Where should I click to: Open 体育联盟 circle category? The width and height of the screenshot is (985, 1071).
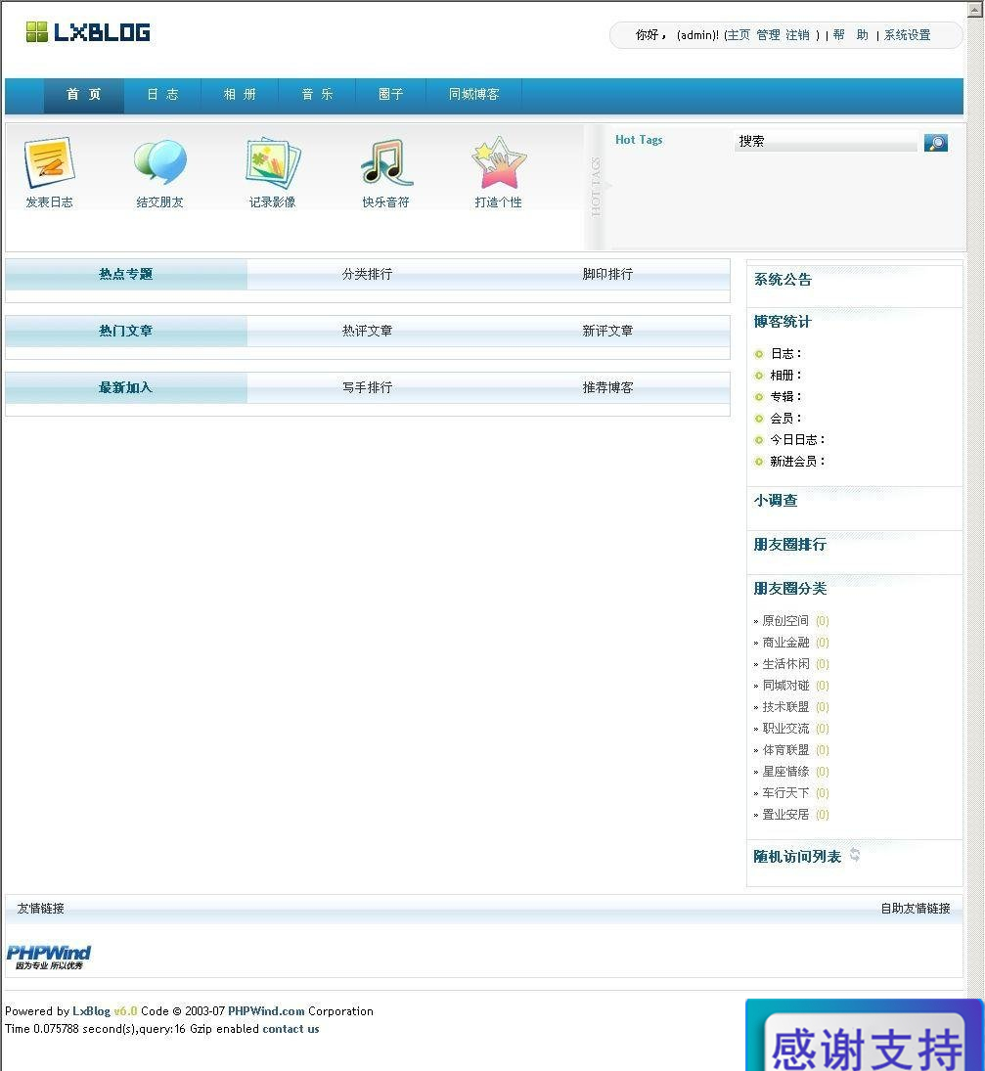point(785,750)
